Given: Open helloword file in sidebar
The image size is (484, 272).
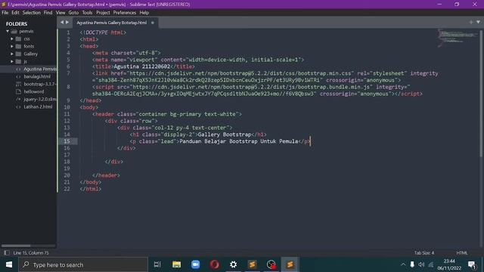Looking at the screenshot, I should point(34,91).
